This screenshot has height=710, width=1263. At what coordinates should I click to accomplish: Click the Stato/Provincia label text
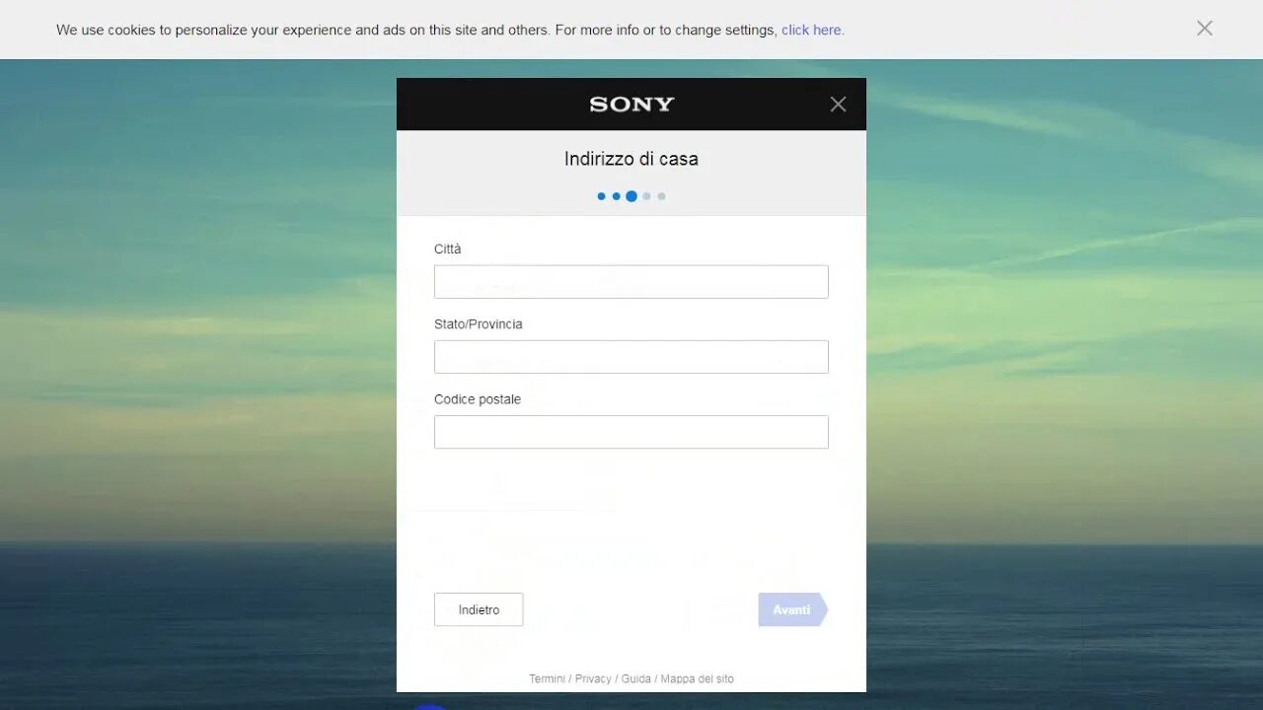tap(479, 324)
